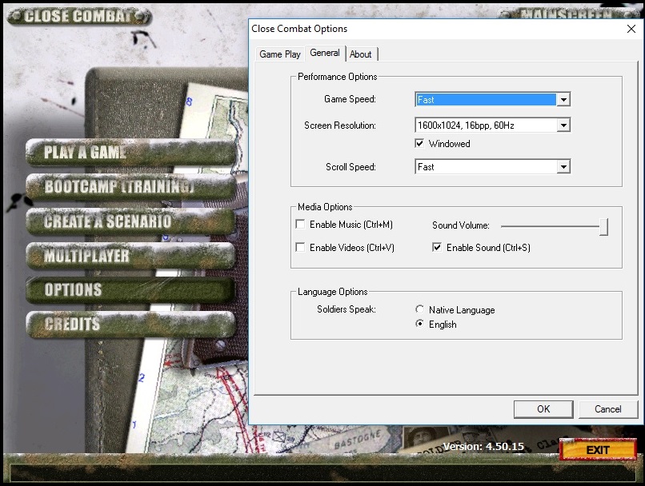Click the red EXIT button
This screenshot has height=486, width=645.
point(598,450)
